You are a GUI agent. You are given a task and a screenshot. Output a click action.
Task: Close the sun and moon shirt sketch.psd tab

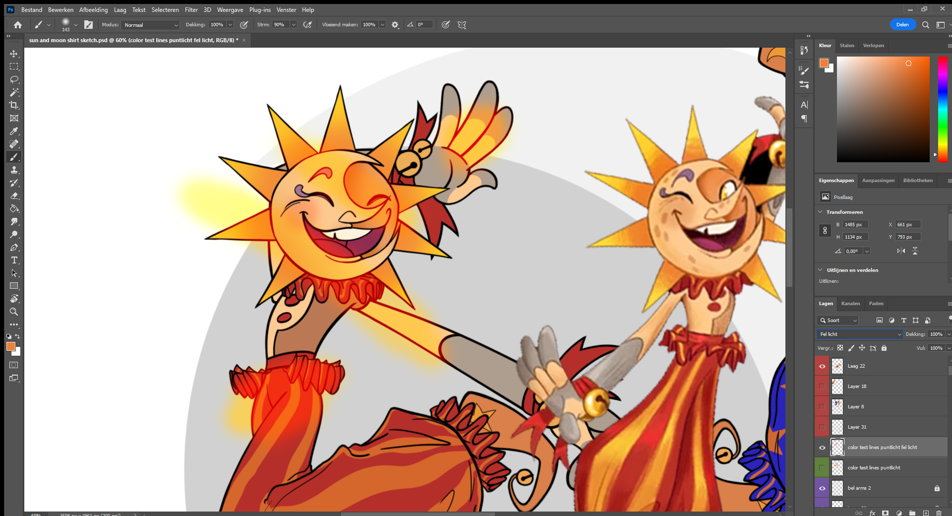coord(244,40)
